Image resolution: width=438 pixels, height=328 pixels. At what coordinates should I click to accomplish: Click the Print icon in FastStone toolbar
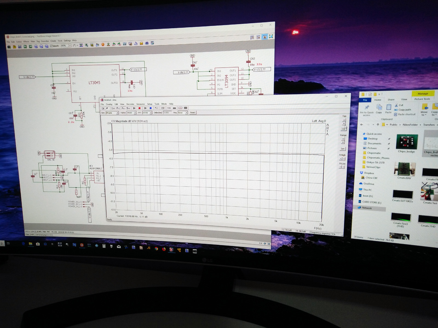point(147,43)
